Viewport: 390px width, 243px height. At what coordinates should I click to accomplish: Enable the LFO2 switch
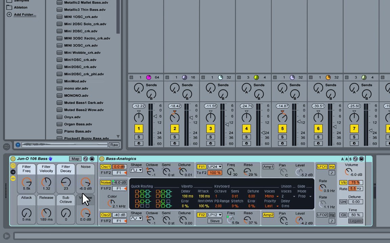pos(322,215)
